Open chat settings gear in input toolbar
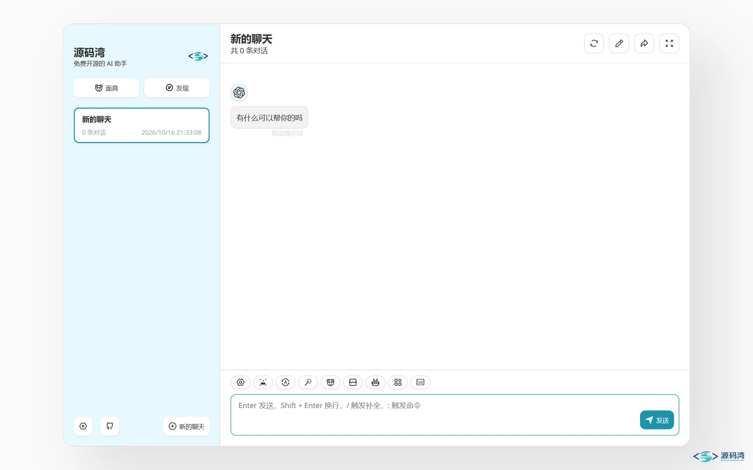The height and width of the screenshot is (470, 753). tap(240, 382)
